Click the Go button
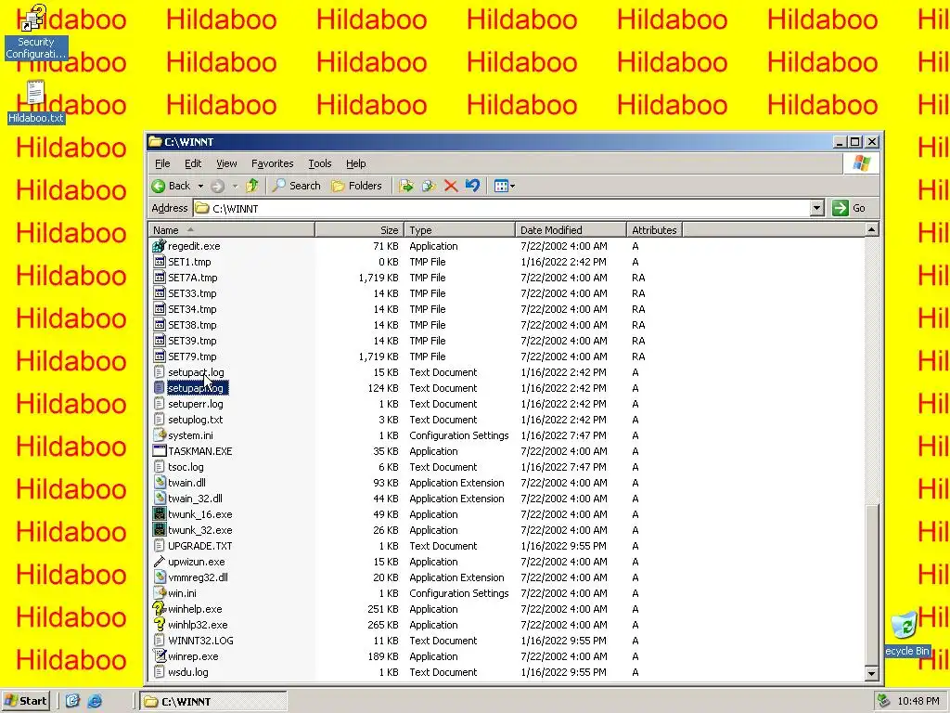950x713 pixels. pos(849,209)
